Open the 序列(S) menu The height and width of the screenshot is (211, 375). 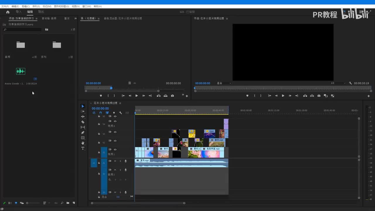[x=36, y=6]
